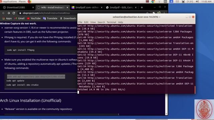
Task: Open the network indicator in system tray
Action: pyautogui.click(x=159, y=1)
